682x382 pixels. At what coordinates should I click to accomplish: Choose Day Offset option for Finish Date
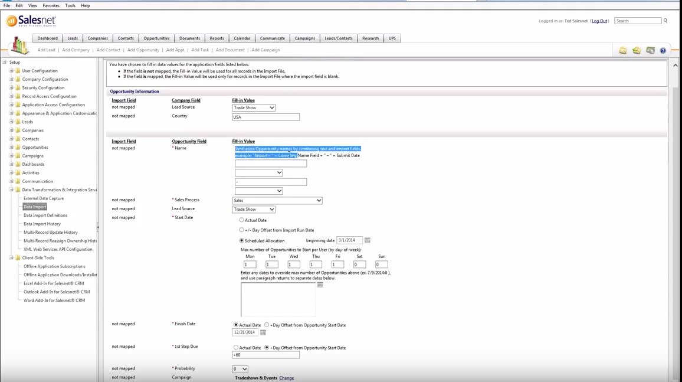[x=267, y=325]
